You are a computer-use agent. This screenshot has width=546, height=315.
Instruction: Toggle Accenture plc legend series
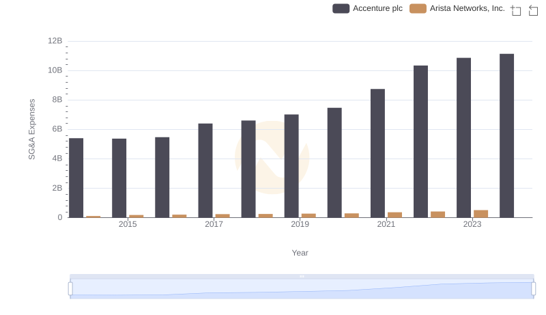pyautogui.click(x=367, y=8)
